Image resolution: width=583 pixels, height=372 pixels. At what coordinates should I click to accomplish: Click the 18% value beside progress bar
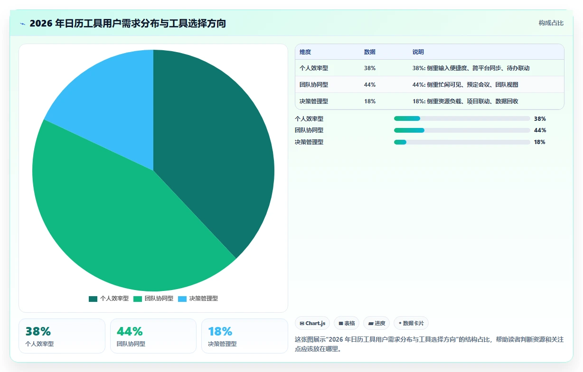click(540, 142)
